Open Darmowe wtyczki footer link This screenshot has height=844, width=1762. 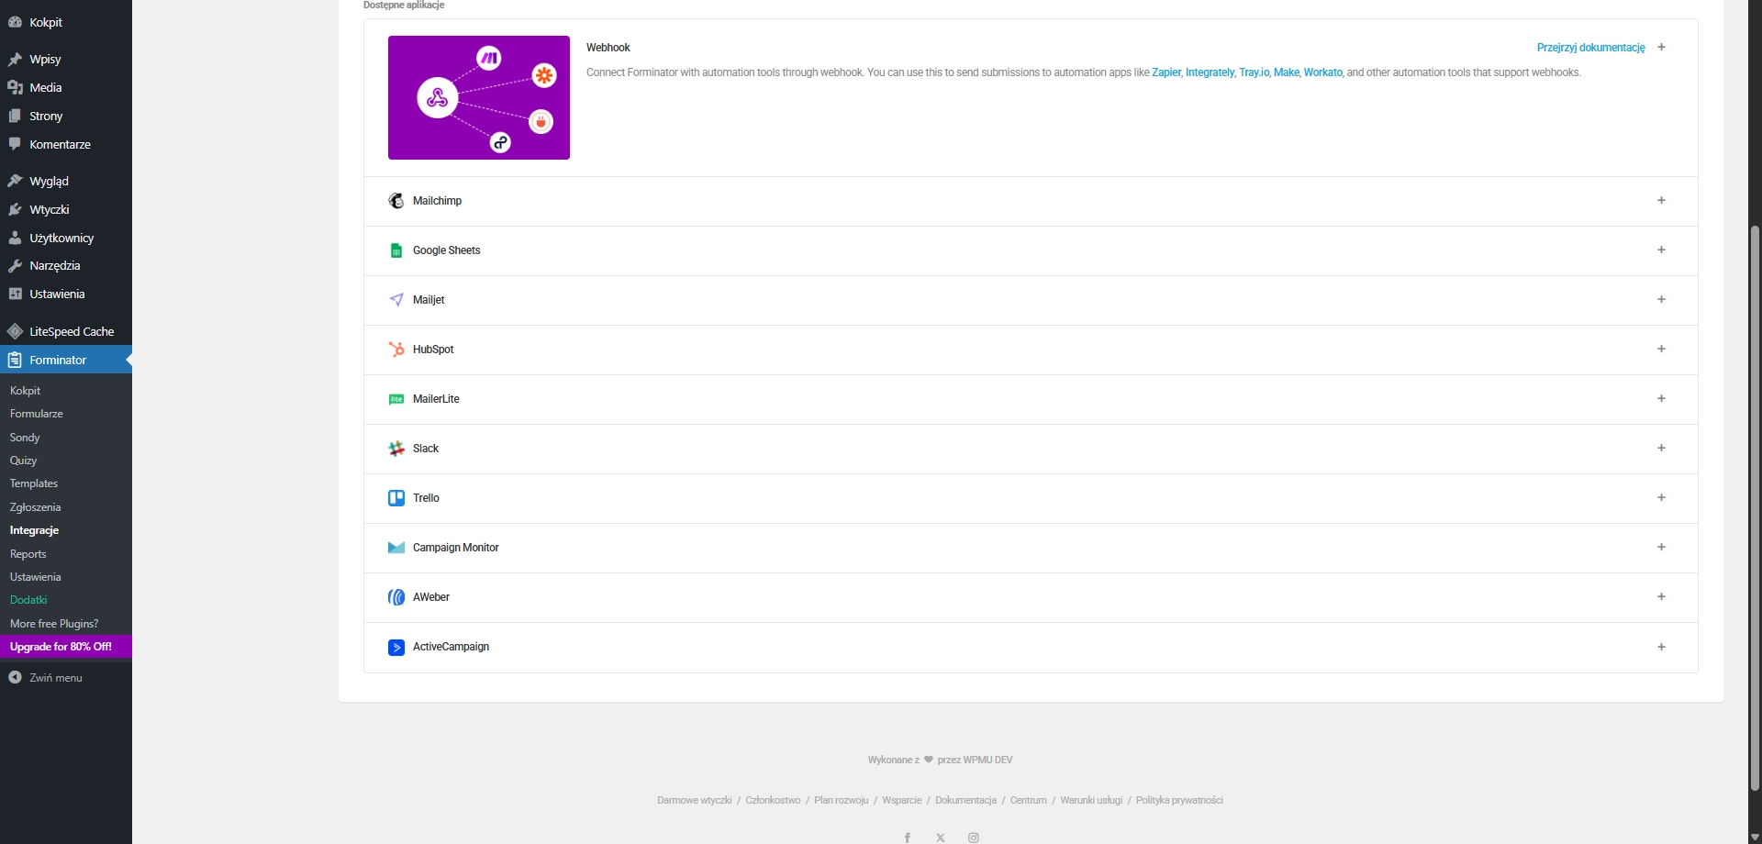tap(695, 801)
